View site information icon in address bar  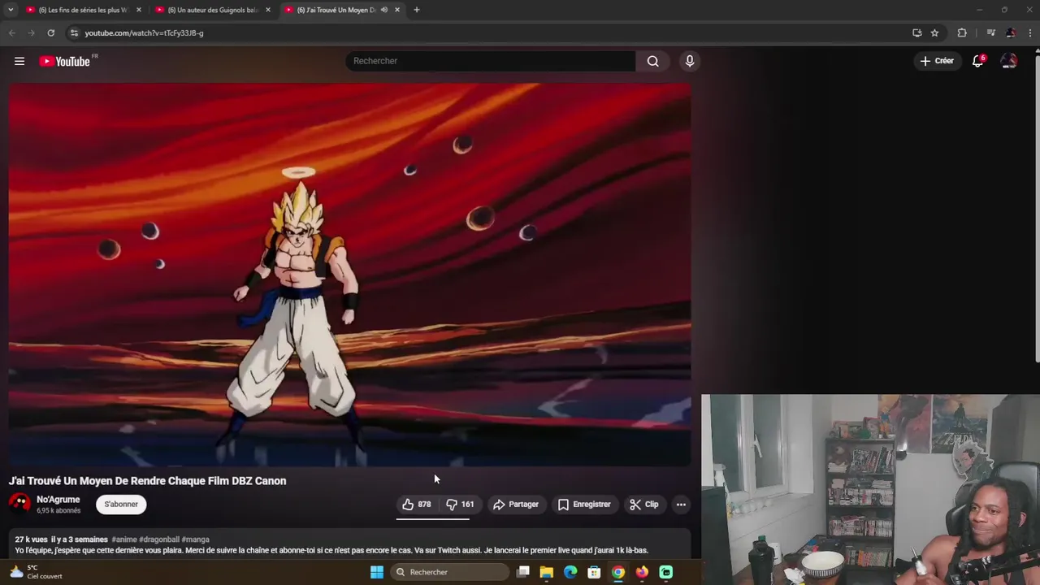(x=74, y=32)
